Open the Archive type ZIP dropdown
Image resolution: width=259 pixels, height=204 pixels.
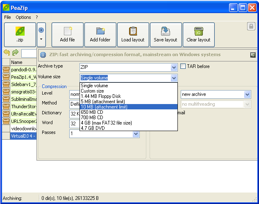174,67
